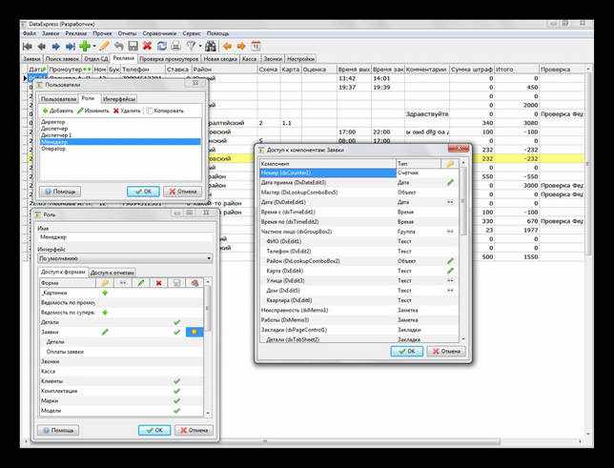
Task: Click role name field containing Менеджер
Action: (x=126, y=237)
